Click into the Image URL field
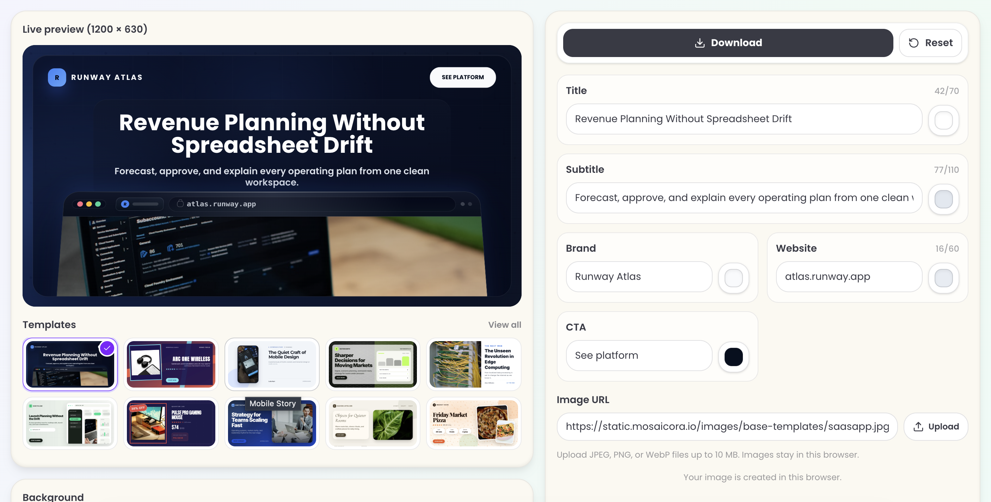Image resolution: width=991 pixels, height=502 pixels. coord(727,426)
